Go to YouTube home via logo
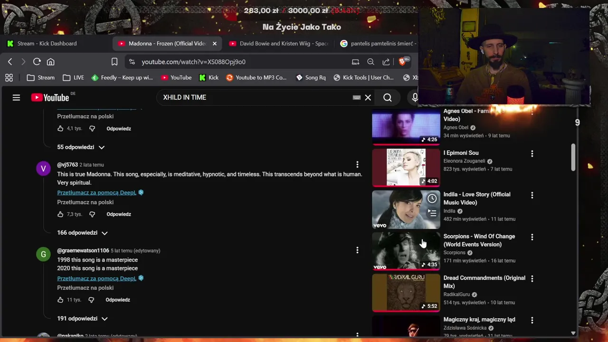The image size is (608, 342). click(50, 97)
